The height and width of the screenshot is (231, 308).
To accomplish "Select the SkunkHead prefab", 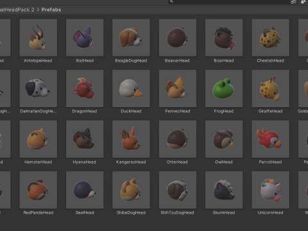I will 224,190.
